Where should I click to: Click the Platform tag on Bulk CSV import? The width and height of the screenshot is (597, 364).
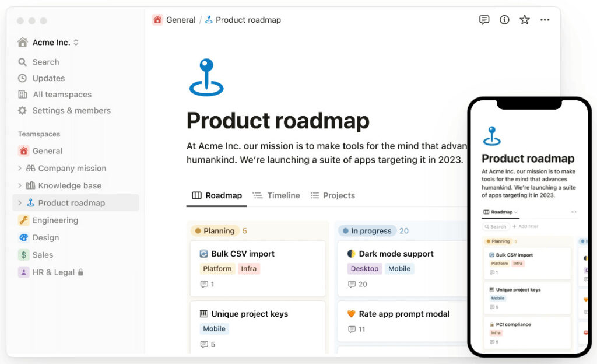pyautogui.click(x=217, y=269)
